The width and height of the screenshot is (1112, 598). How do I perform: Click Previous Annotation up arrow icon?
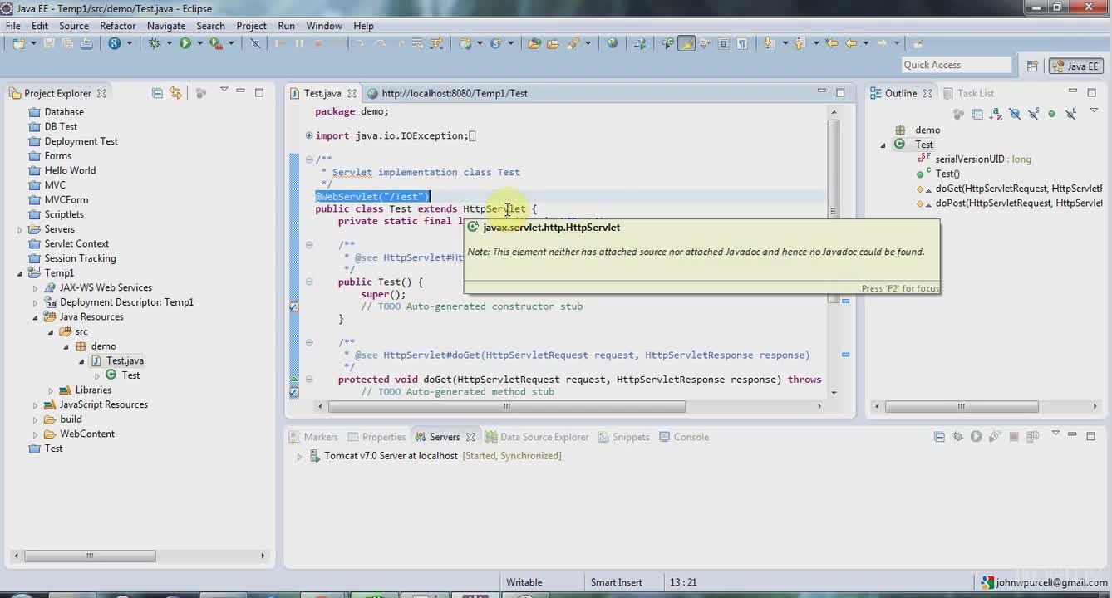point(799,43)
